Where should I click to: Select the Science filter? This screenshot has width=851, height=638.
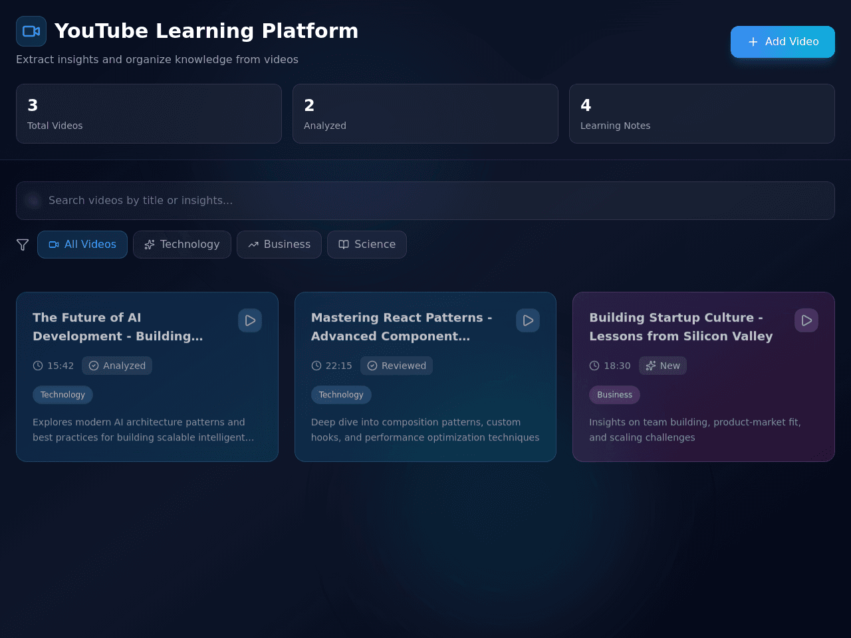pos(367,245)
